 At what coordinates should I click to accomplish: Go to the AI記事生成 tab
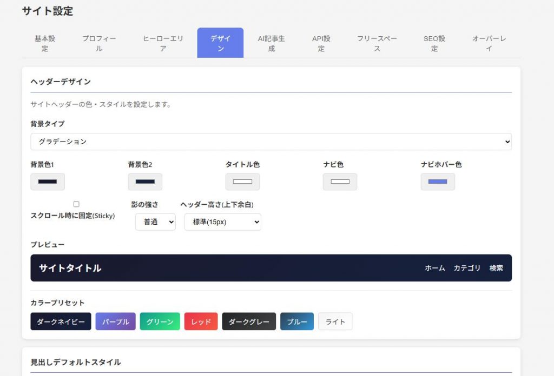pos(271,43)
